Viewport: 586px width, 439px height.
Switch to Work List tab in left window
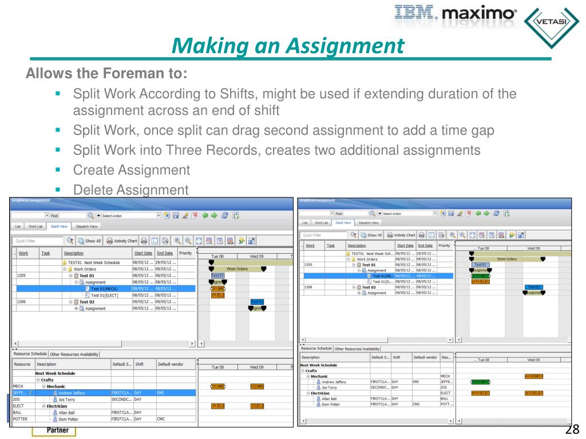coord(35,226)
